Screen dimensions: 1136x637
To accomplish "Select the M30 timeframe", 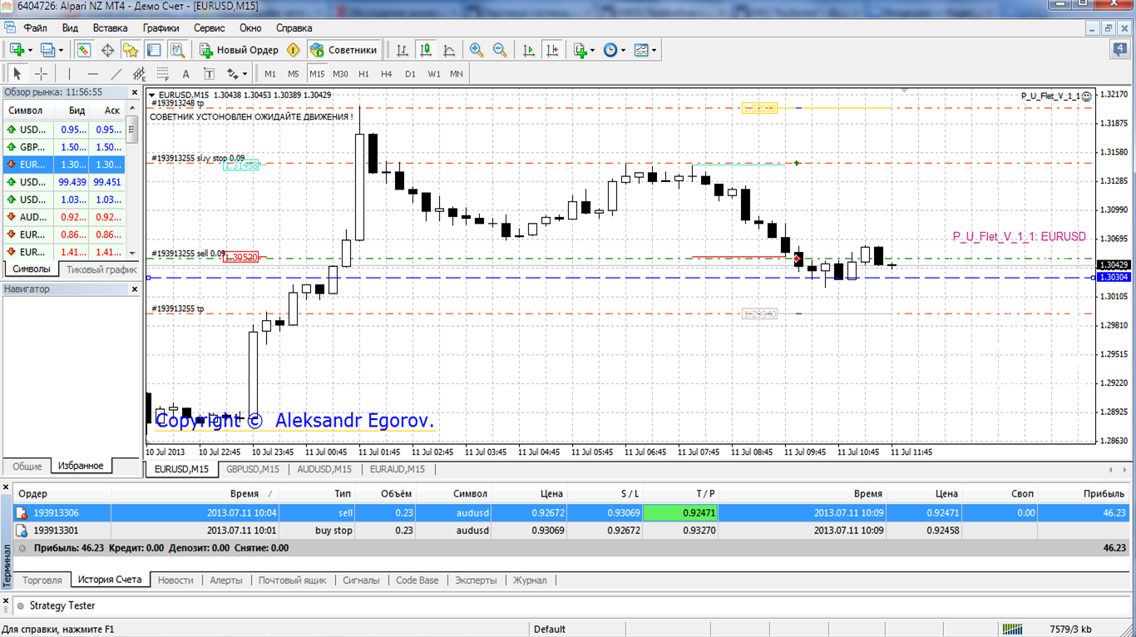I will point(340,74).
